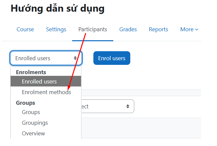Switch to the Course tab
The image size is (217, 146).
[25, 29]
